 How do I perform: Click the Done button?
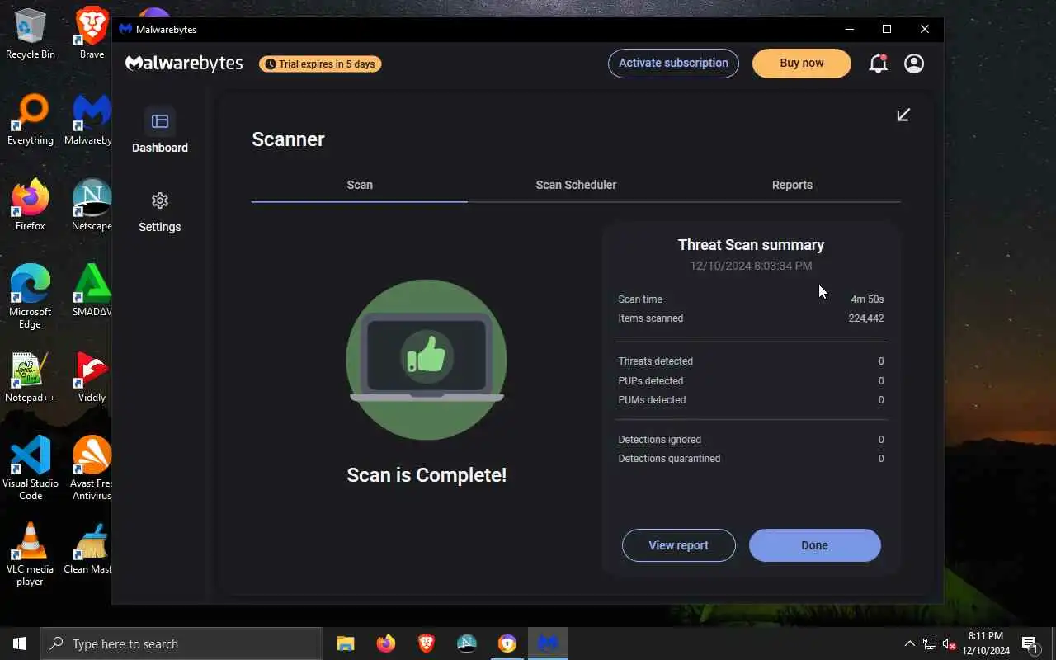click(x=814, y=545)
